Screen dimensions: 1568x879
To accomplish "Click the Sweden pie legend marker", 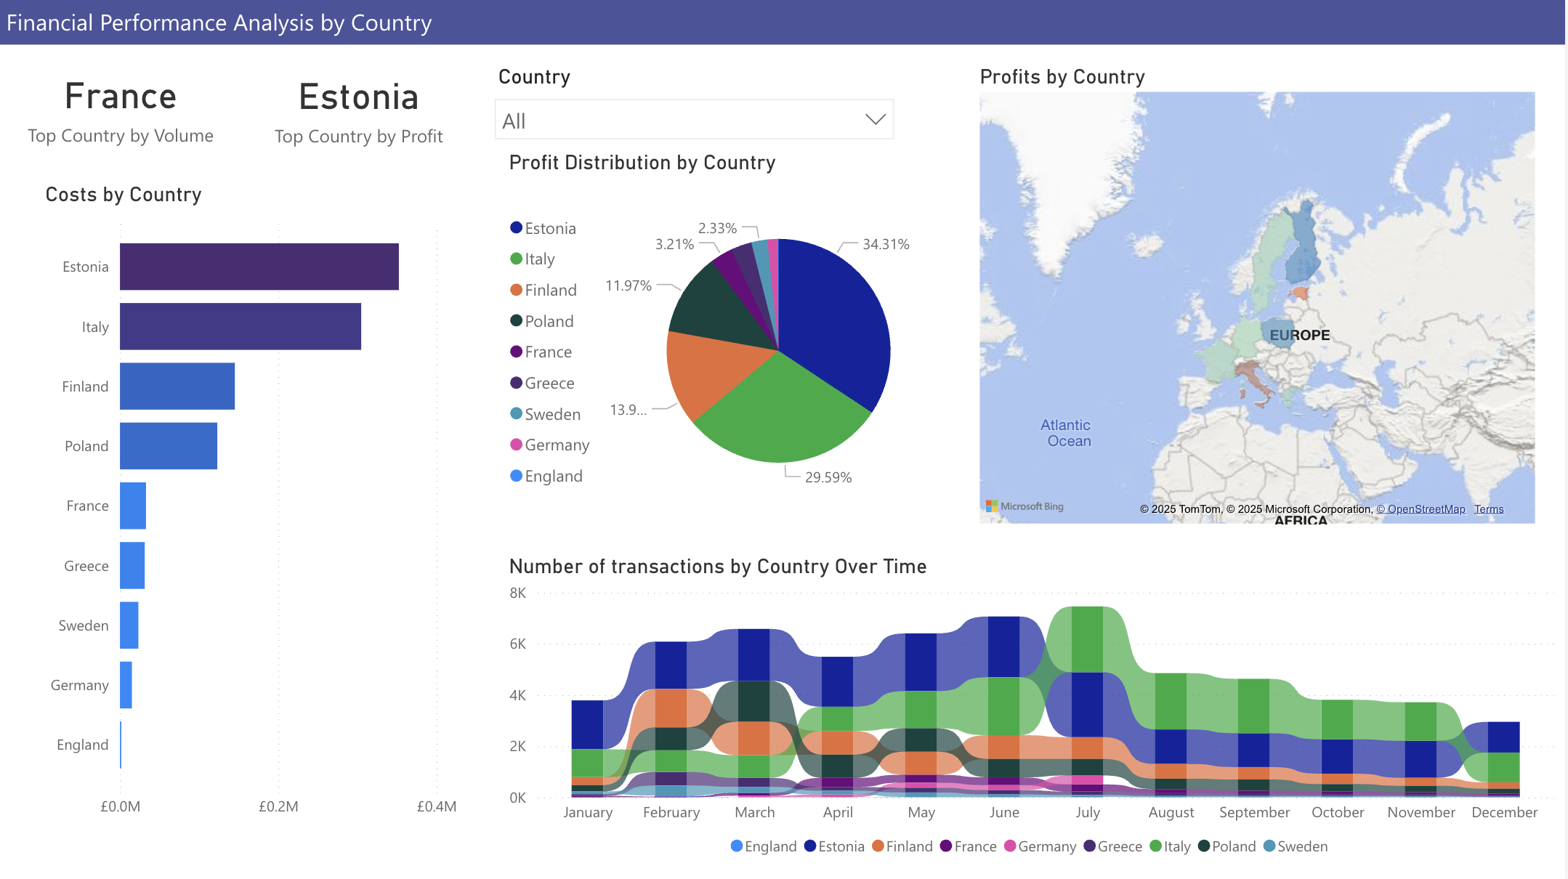I will pyautogui.click(x=516, y=414).
